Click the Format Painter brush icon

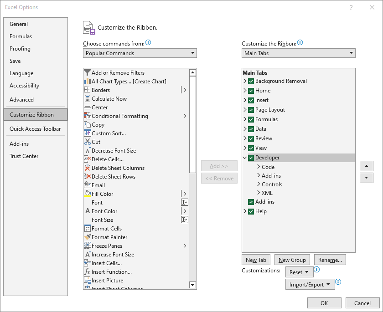click(x=87, y=237)
